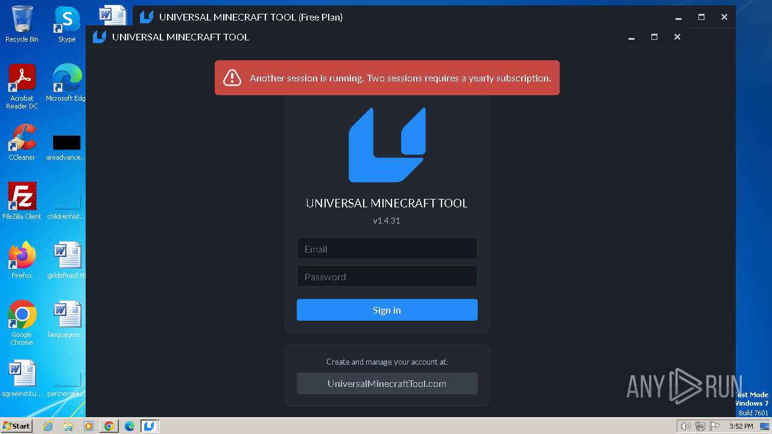
Task: Click the UNIVERSAL MINECRAFT TOOL heading text
Action: (387, 203)
